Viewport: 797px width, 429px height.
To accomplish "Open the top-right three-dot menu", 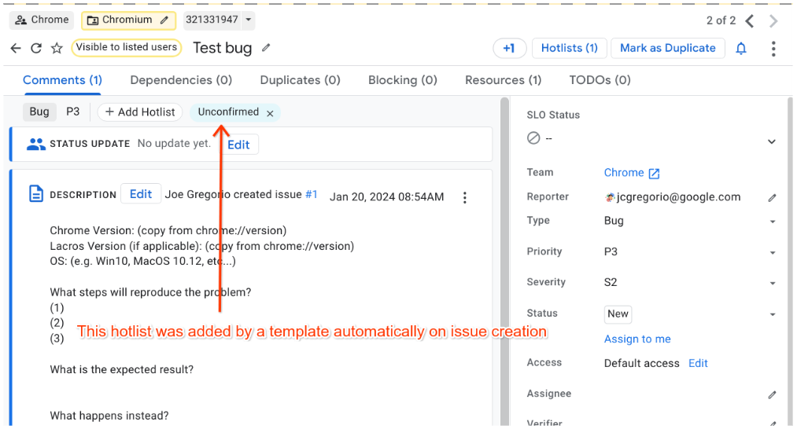I will pos(773,49).
